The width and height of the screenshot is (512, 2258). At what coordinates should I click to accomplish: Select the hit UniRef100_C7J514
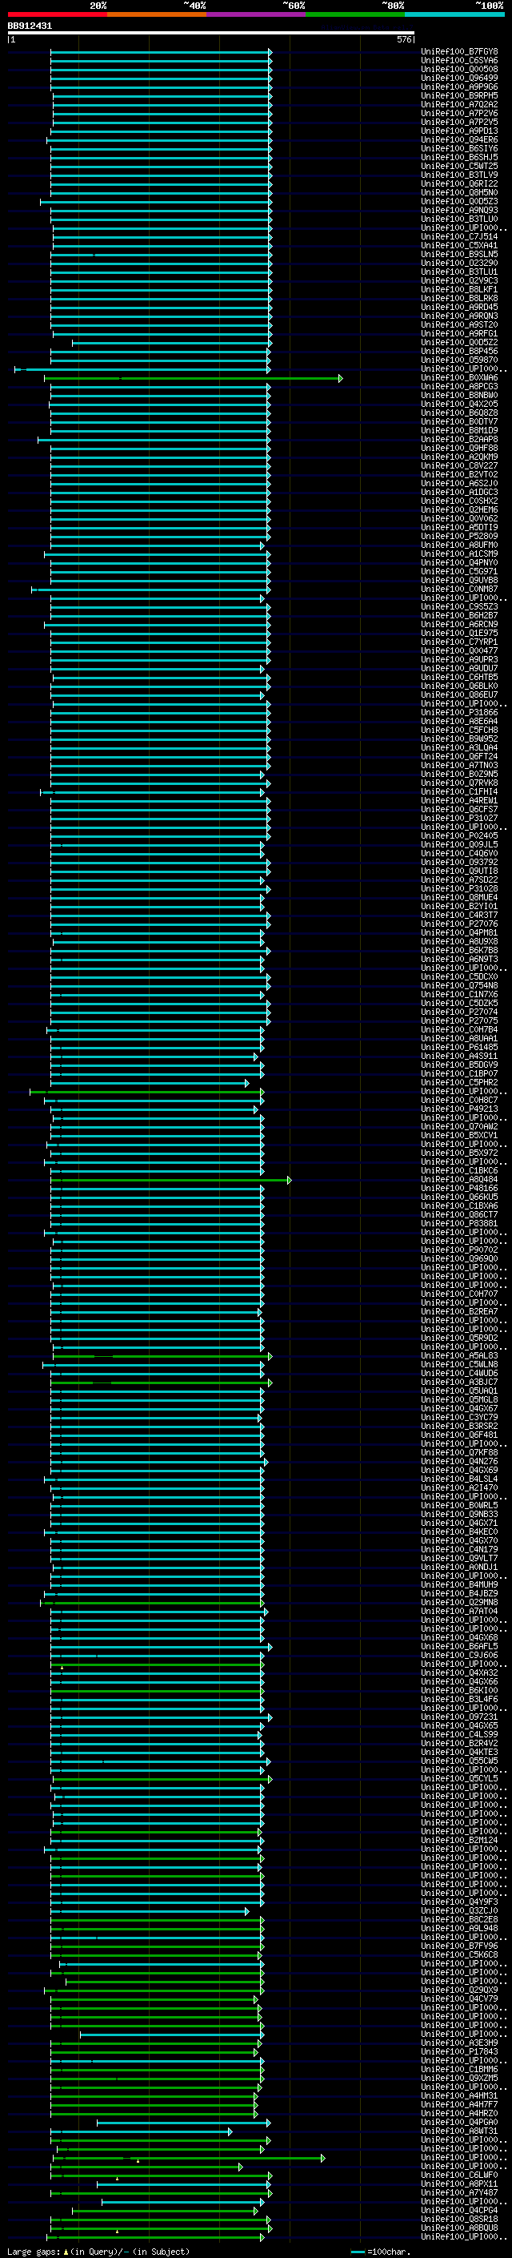[459, 236]
